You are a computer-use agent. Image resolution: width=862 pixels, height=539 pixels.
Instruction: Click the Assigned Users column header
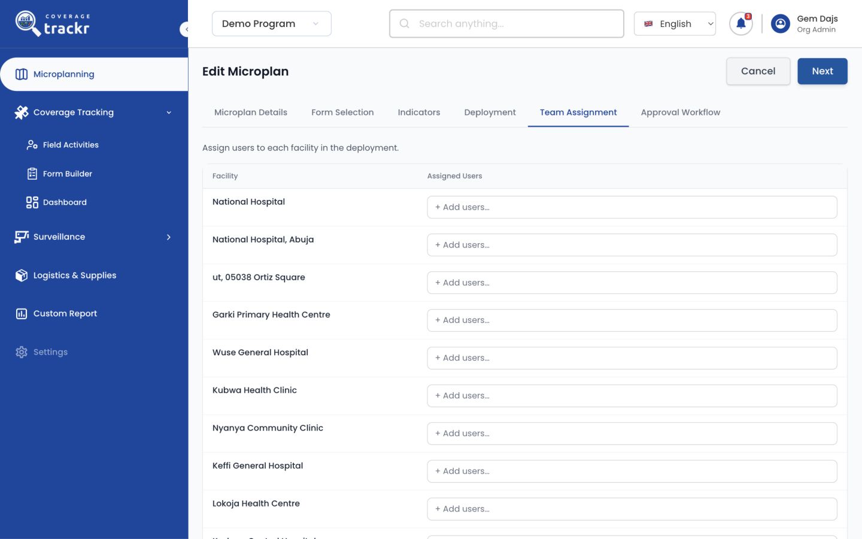pyautogui.click(x=454, y=176)
